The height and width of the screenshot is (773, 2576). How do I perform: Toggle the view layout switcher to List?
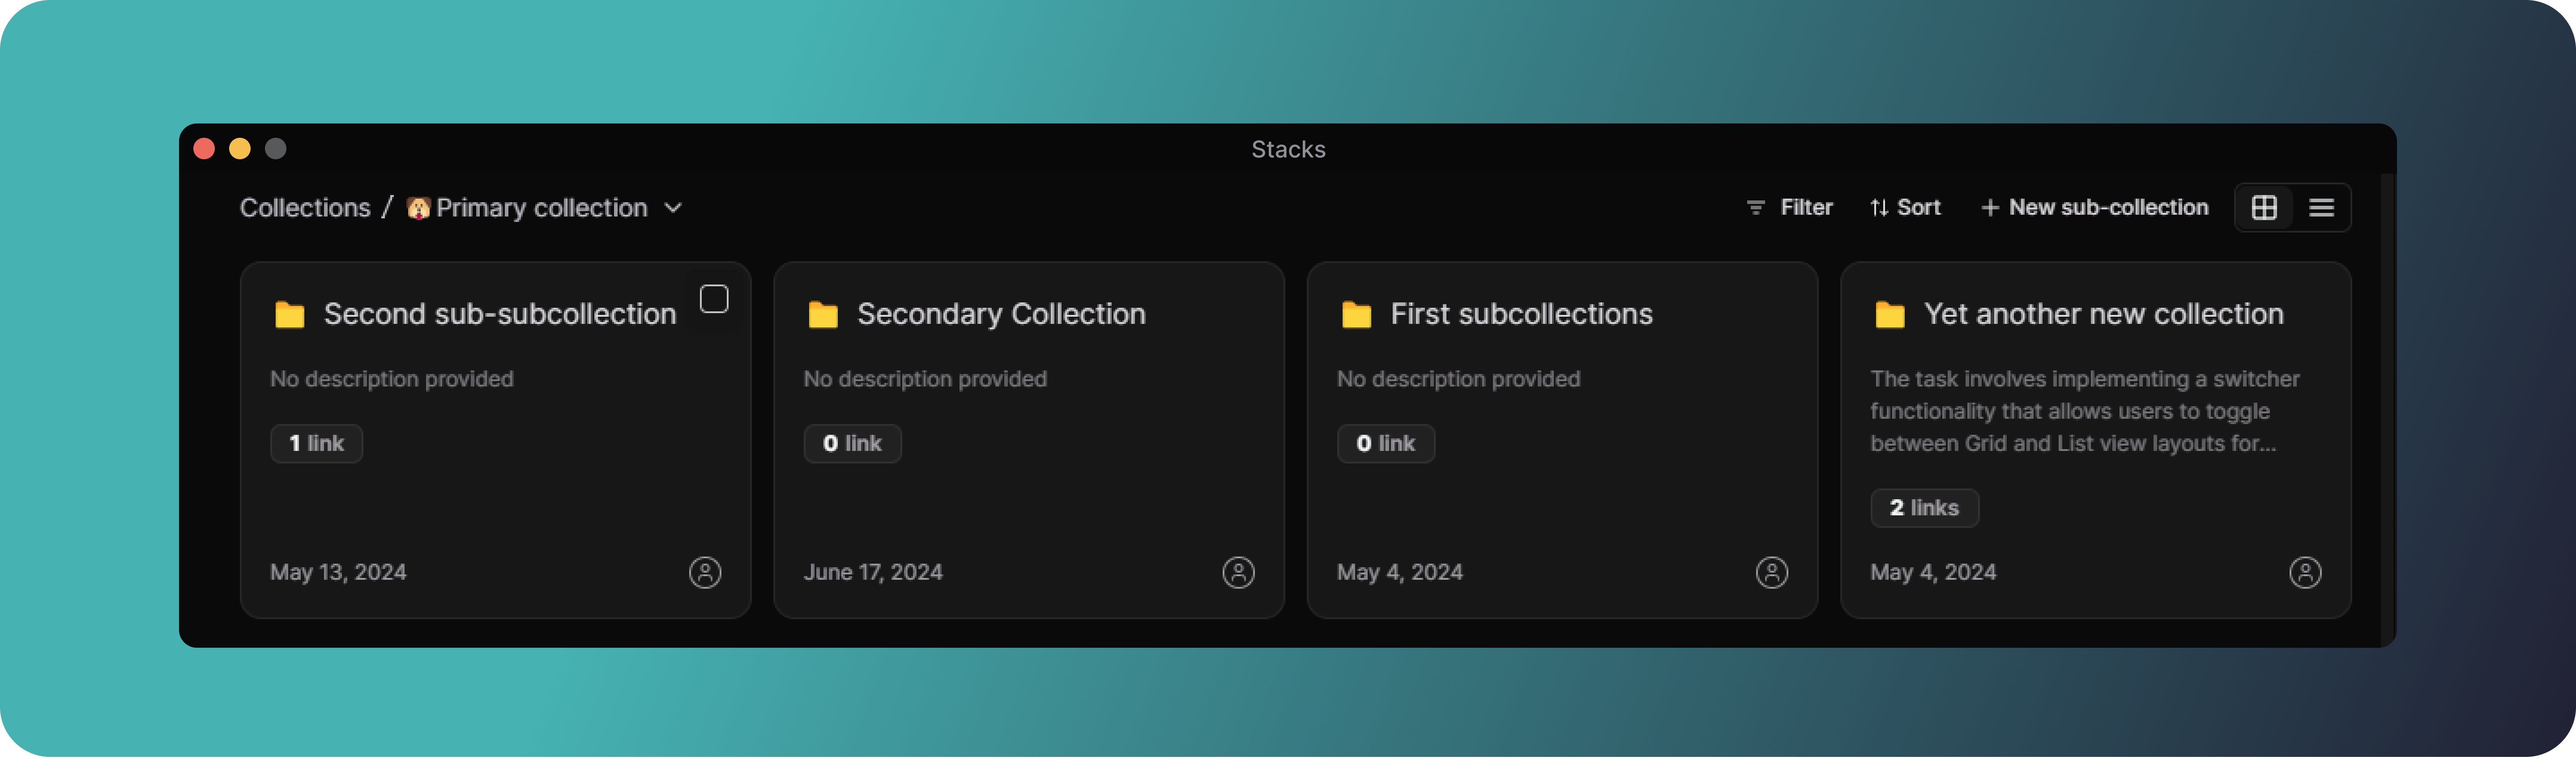[x=2322, y=207]
